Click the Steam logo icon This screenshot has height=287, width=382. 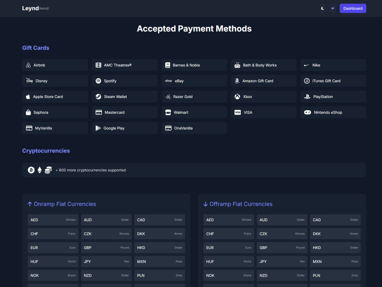pyautogui.click(x=99, y=97)
